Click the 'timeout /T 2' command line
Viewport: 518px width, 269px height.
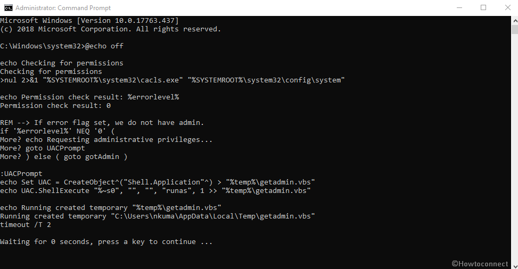[x=26, y=225]
